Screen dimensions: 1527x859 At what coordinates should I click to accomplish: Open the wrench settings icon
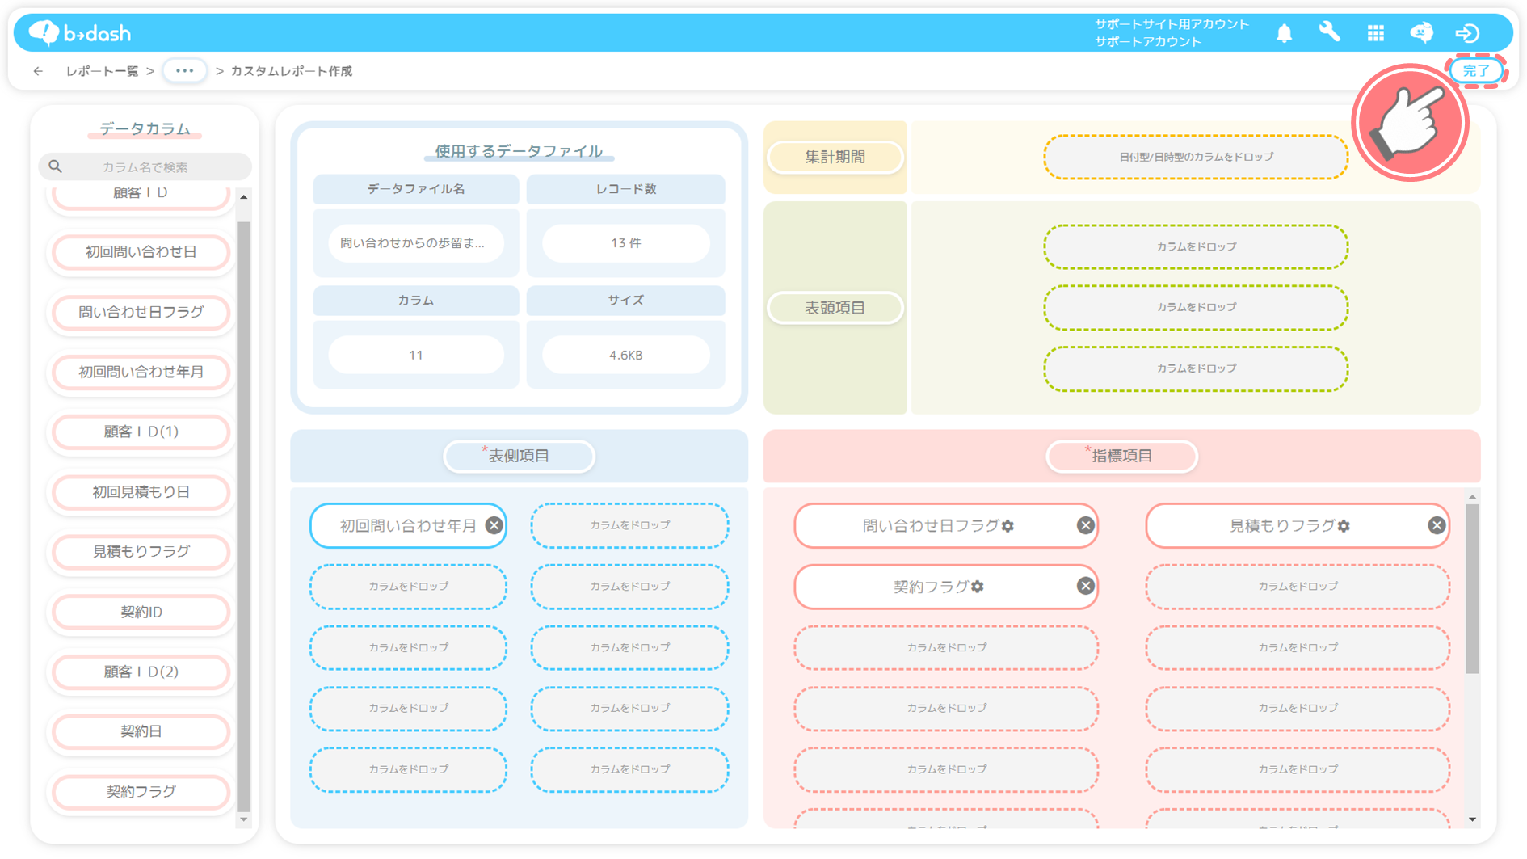click(1329, 32)
